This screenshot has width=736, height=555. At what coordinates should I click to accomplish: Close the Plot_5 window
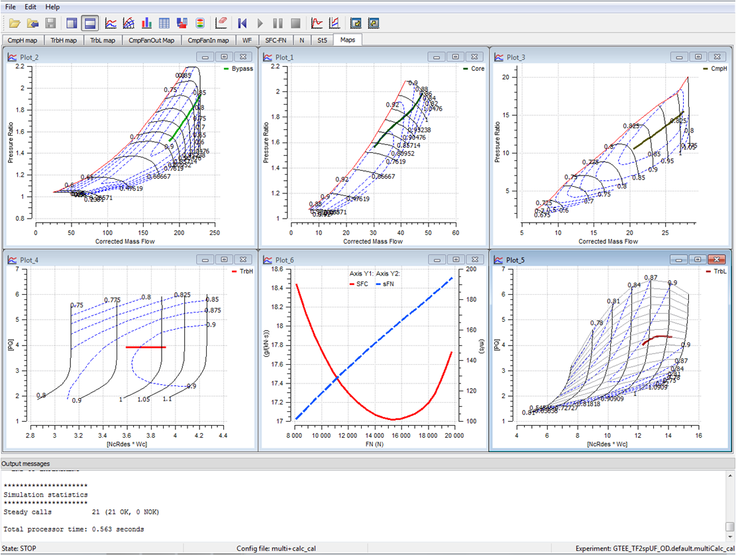[716, 260]
